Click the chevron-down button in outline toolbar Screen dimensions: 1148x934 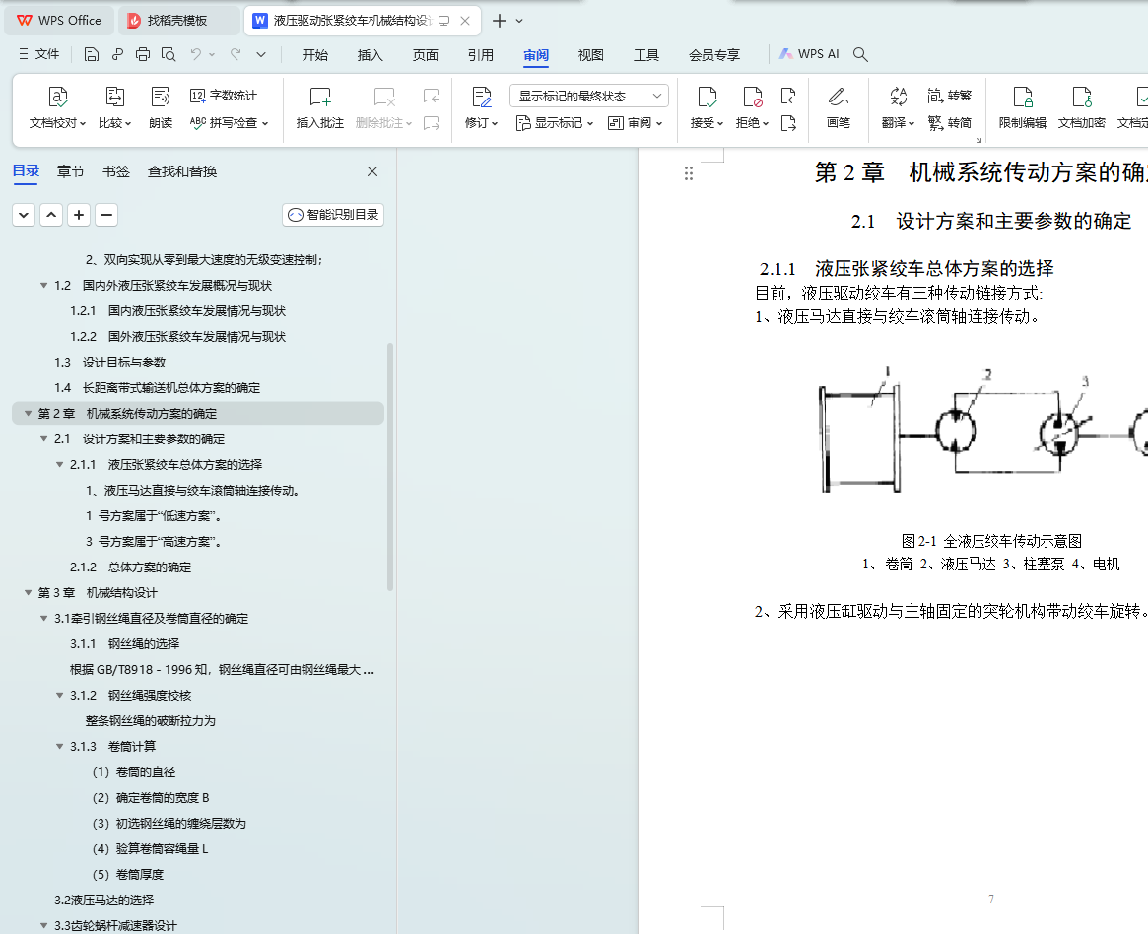tap(24, 215)
